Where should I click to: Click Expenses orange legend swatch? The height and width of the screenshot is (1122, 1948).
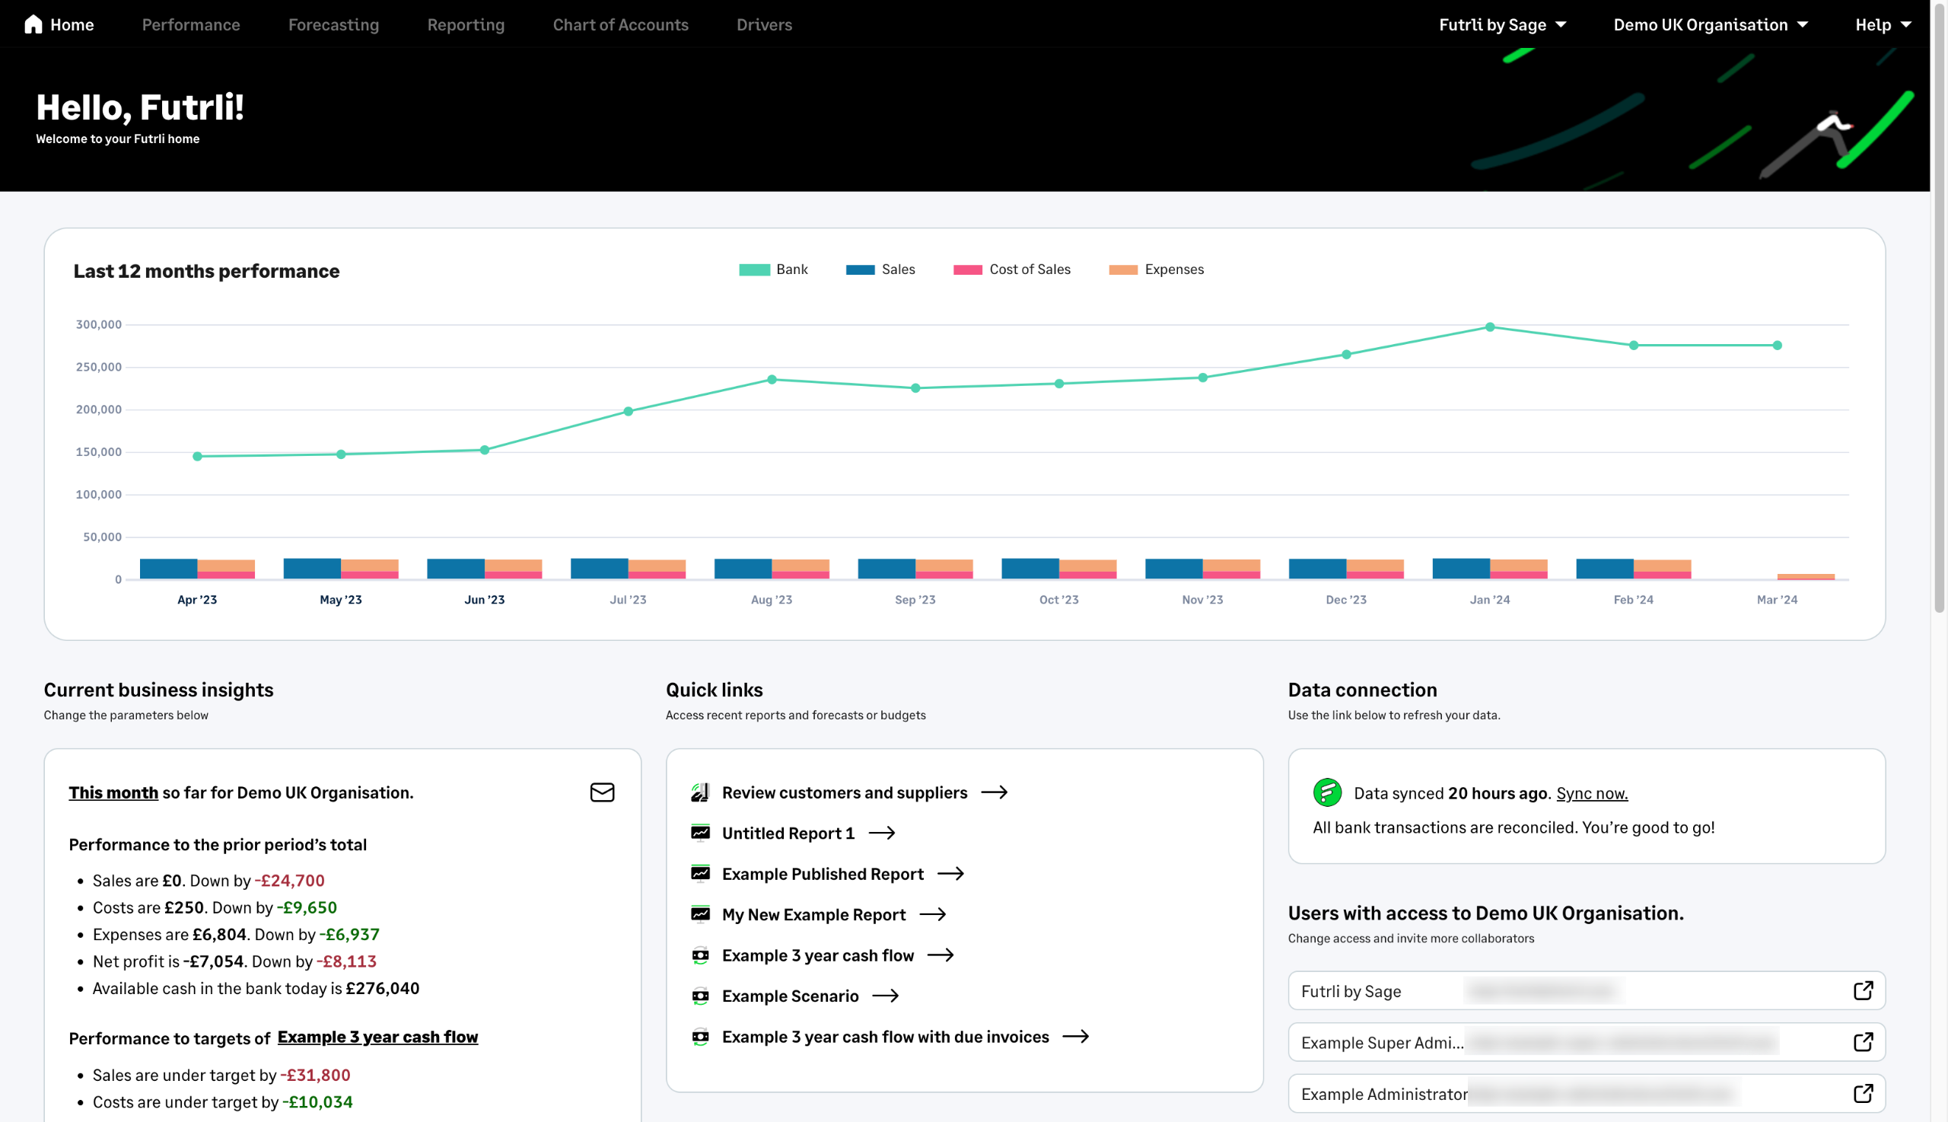1123,269
